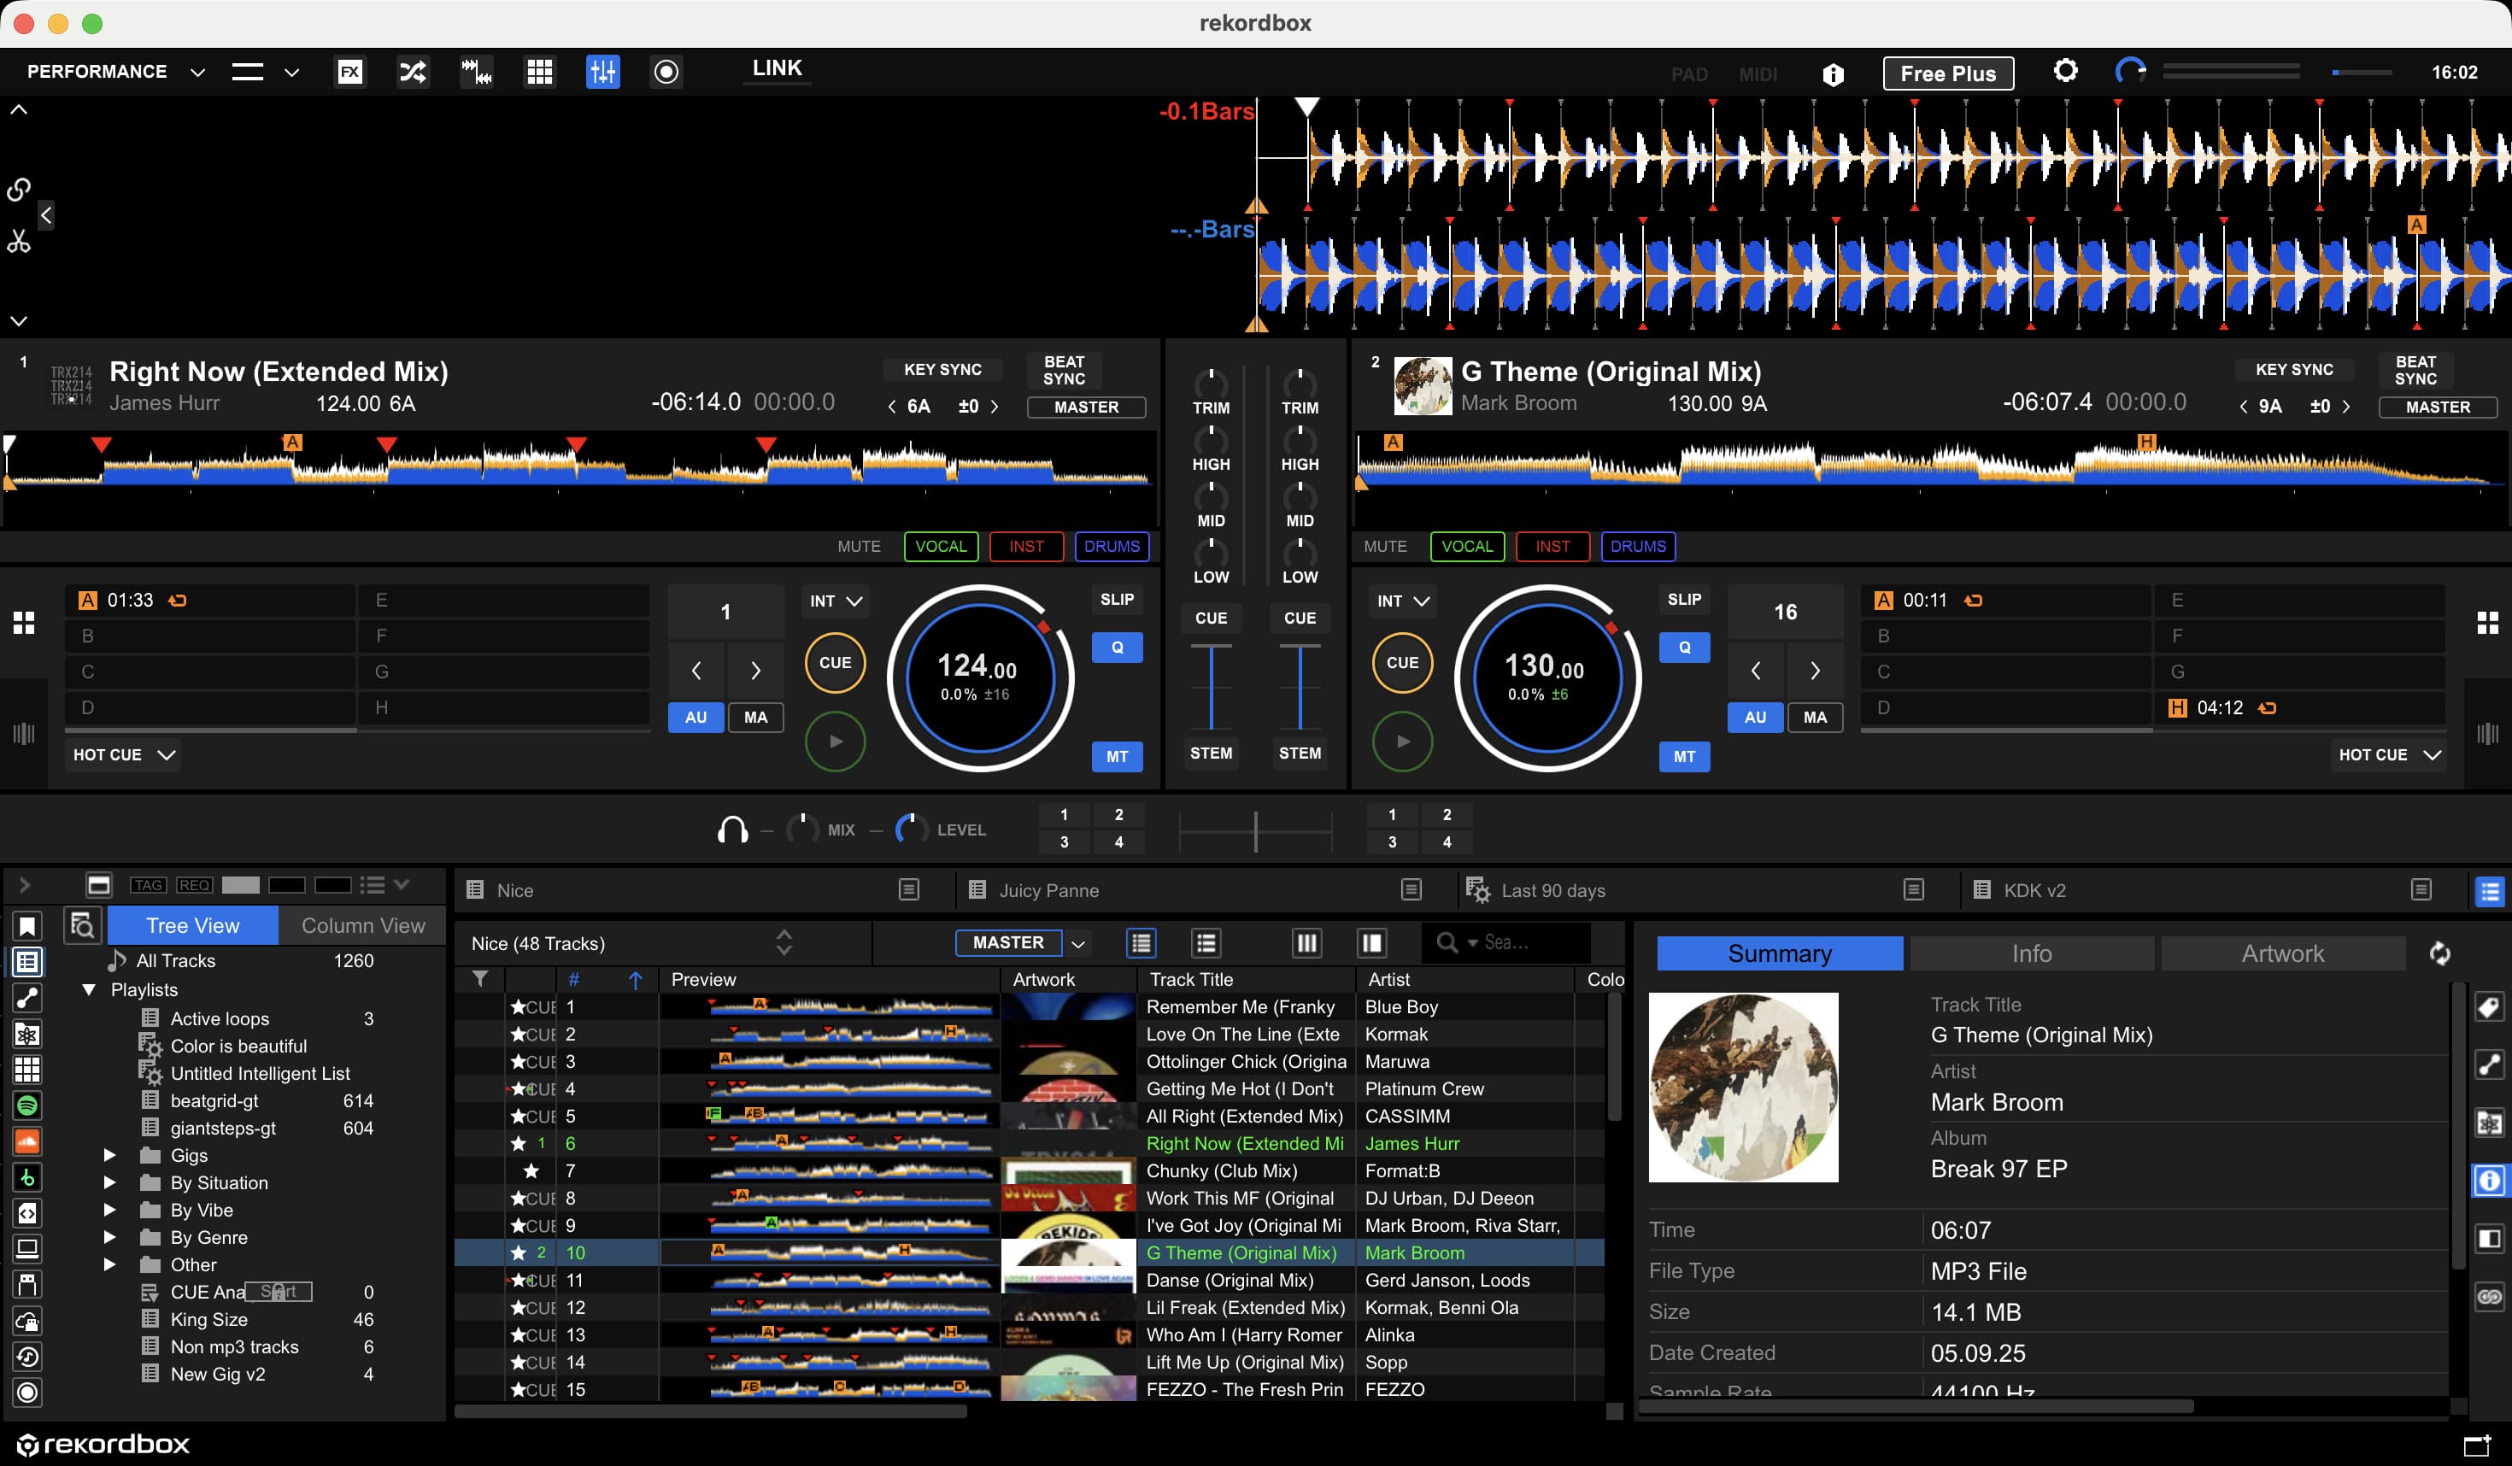Click the track filter funnel icon
This screenshot has height=1466, width=2512.
pyautogui.click(x=480, y=980)
